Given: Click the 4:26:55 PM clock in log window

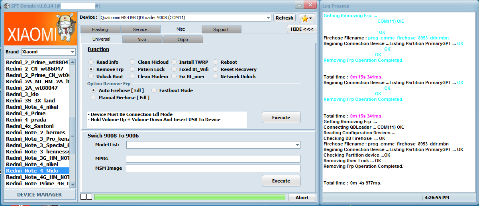Looking at the screenshot, I should tap(437, 198).
